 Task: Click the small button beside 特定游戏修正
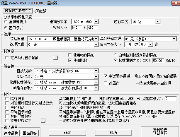(x=43, y=121)
